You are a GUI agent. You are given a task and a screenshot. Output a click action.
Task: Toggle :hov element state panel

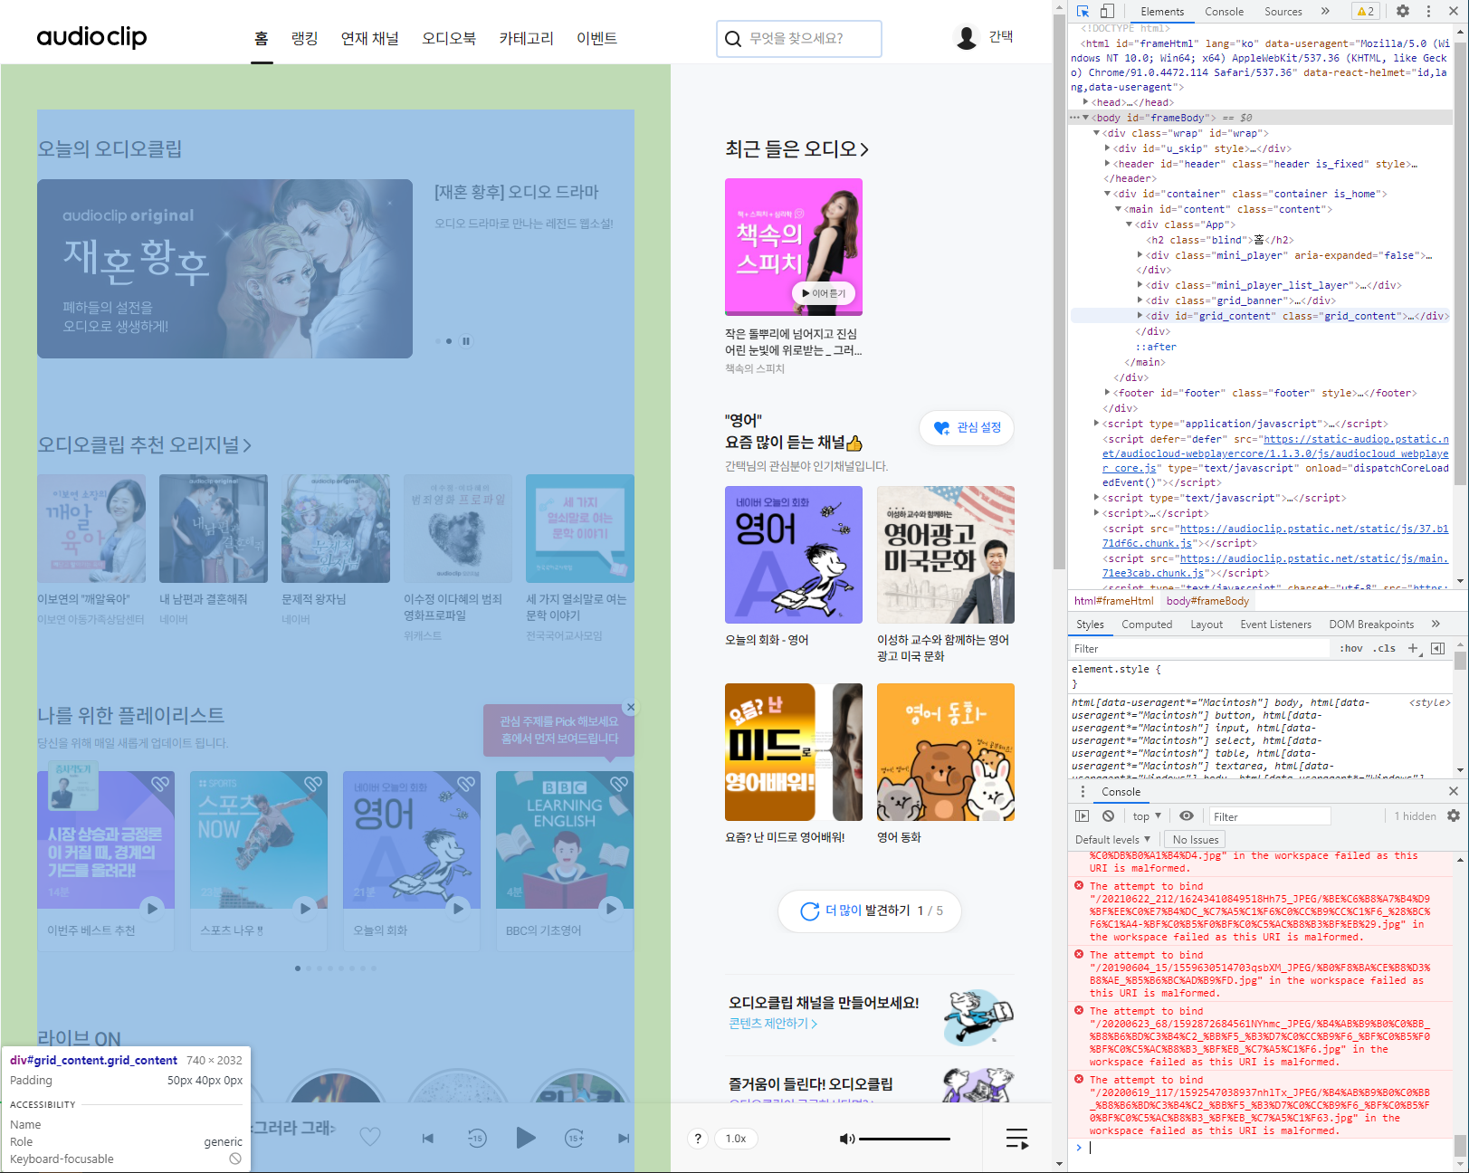pyautogui.click(x=1351, y=648)
